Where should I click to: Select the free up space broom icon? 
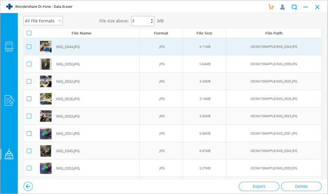(x=9, y=154)
